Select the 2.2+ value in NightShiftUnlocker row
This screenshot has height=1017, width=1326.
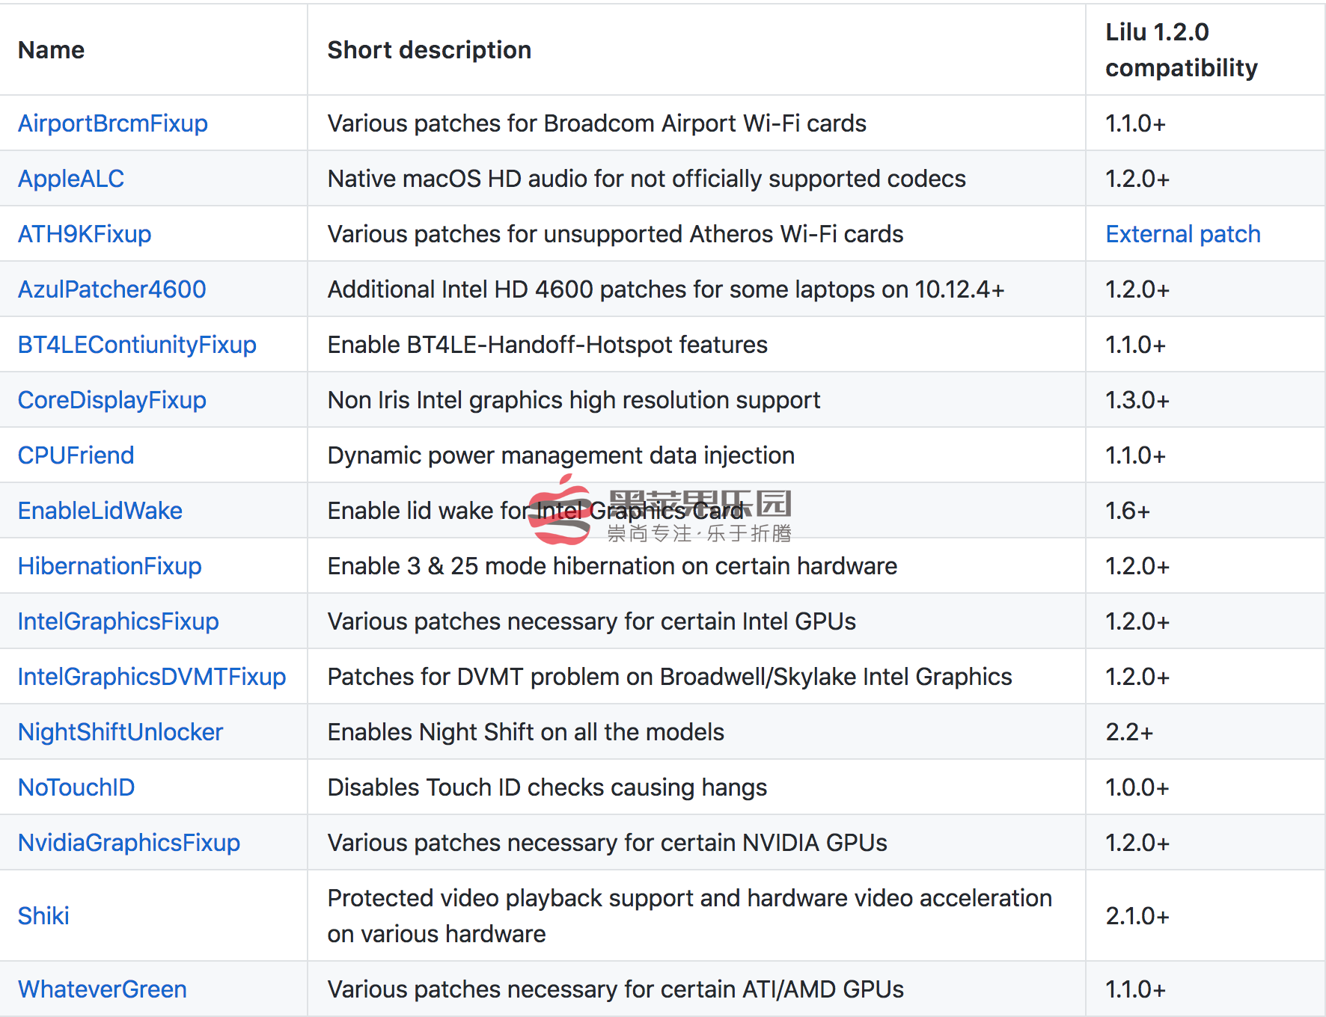(x=1129, y=732)
